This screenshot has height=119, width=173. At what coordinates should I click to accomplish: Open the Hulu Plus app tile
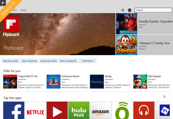click(x=79, y=110)
